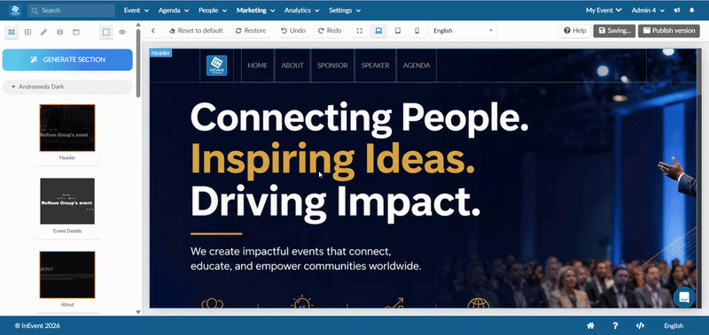Open the notifications bell
This screenshot has height=335, width=709.
(x=692, y=11)
